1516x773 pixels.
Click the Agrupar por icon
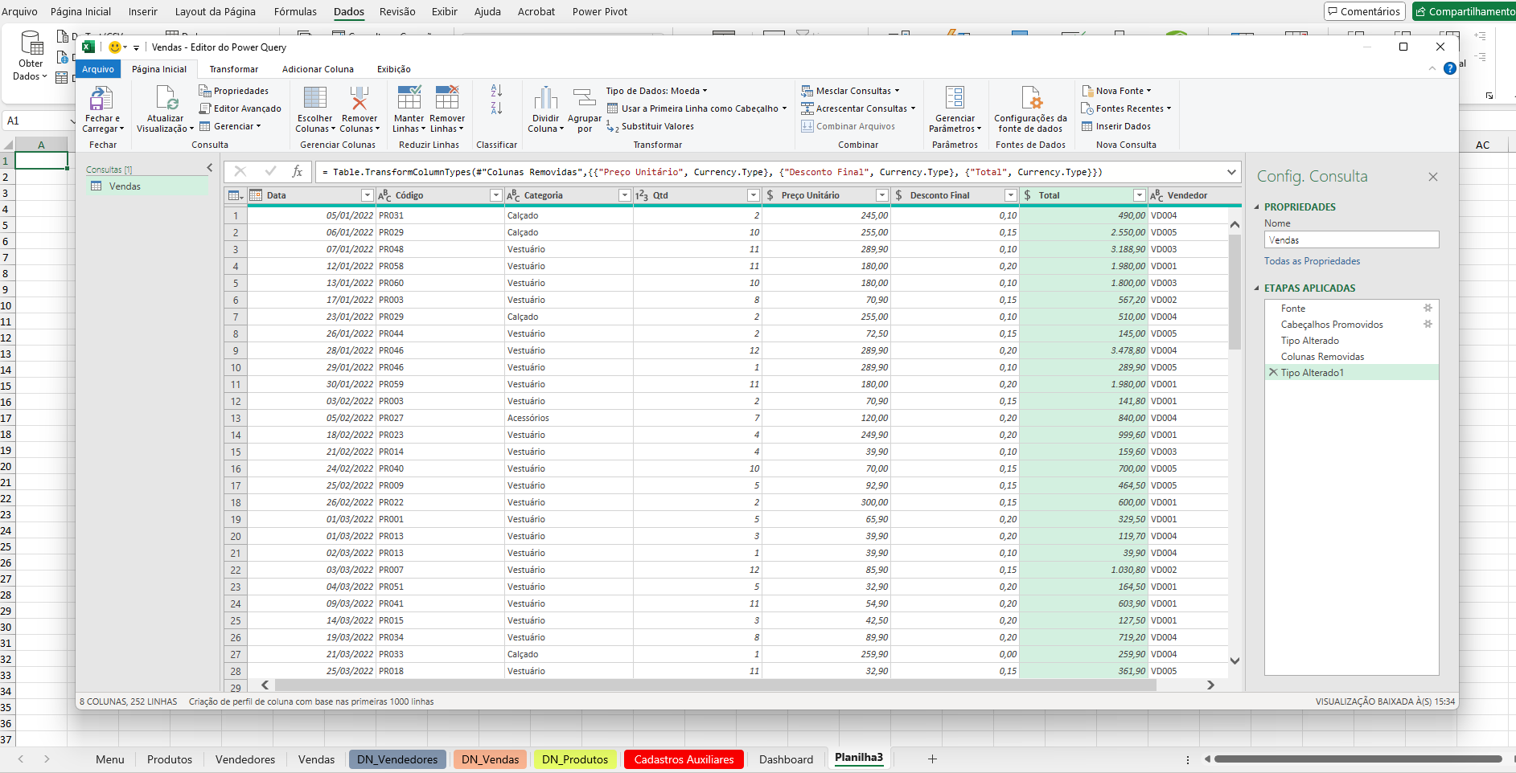click(585, 98)
